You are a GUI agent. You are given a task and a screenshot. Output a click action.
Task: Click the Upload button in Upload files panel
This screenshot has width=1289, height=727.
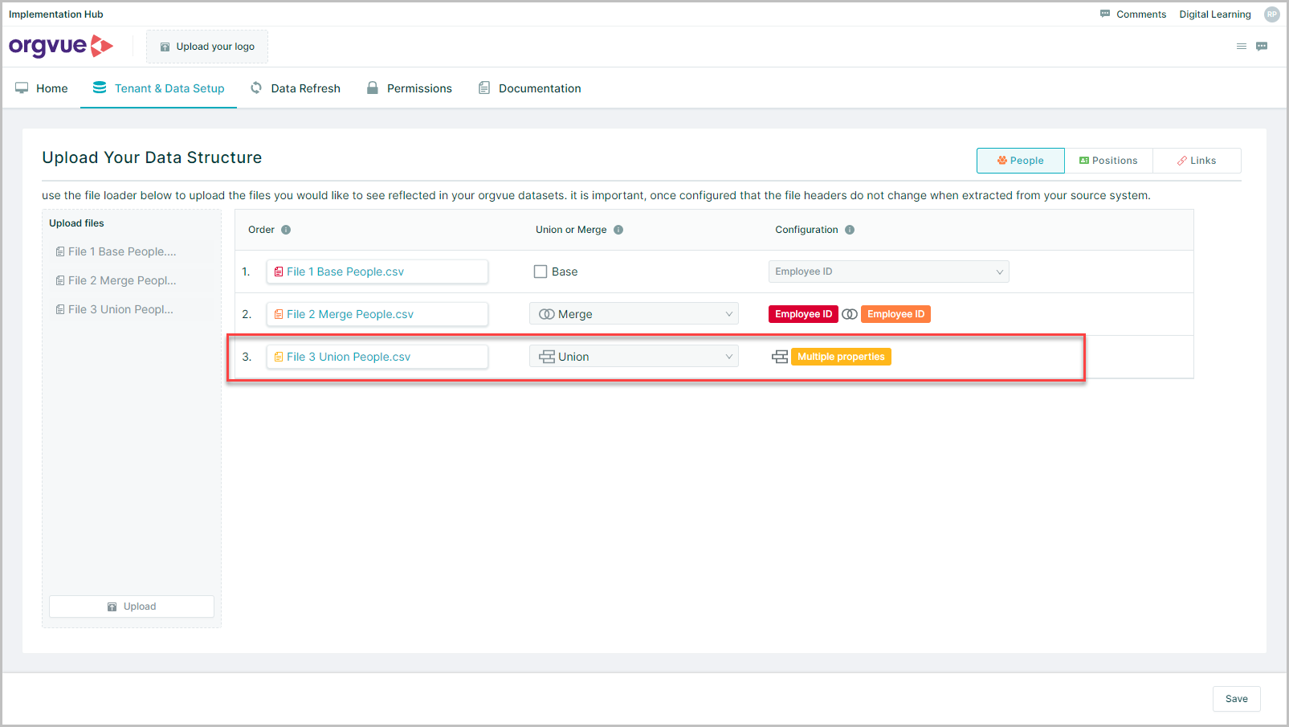(132, 607)
